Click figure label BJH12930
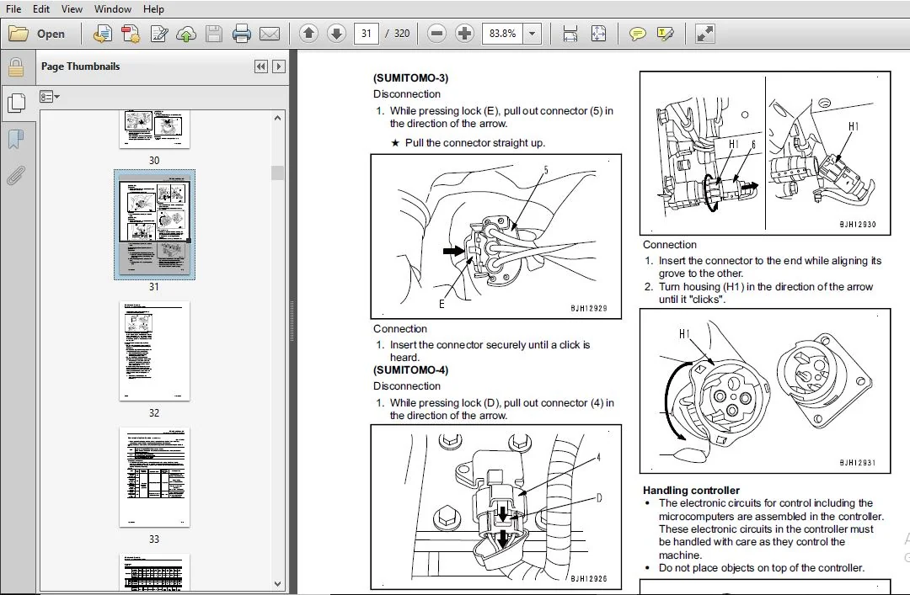 (858, 225)
